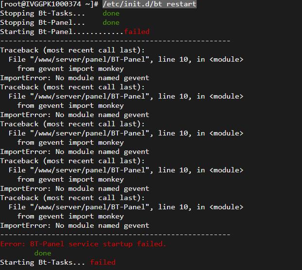
Task: Click the highlighted /etc/init.d/bt restart command
Action: pyautogui.click(x=150, y=4)
